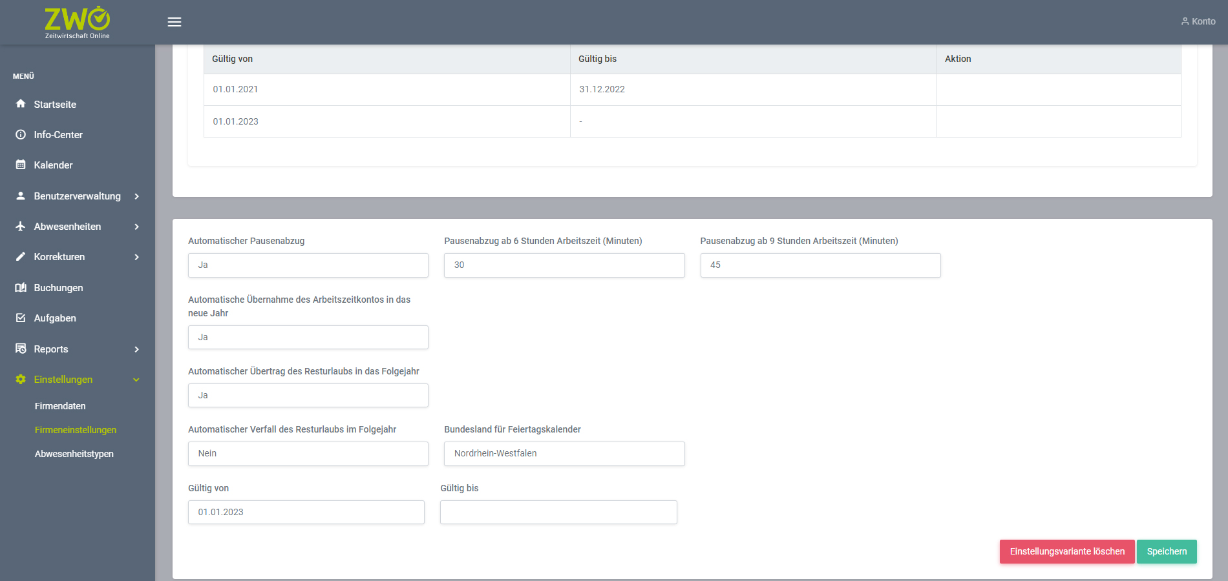Click the Reports icon

[x=21, y=349]
